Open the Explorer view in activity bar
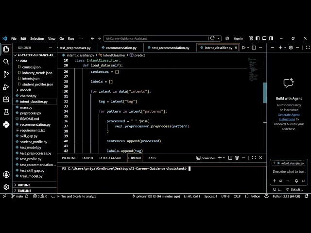The height and width of the screenshot is (233, 311). (6, 49)
